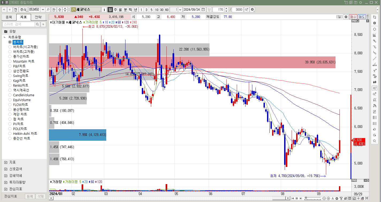Click the 삭제 button at bottom left
The image size is (381, 202).
(41, 196)
